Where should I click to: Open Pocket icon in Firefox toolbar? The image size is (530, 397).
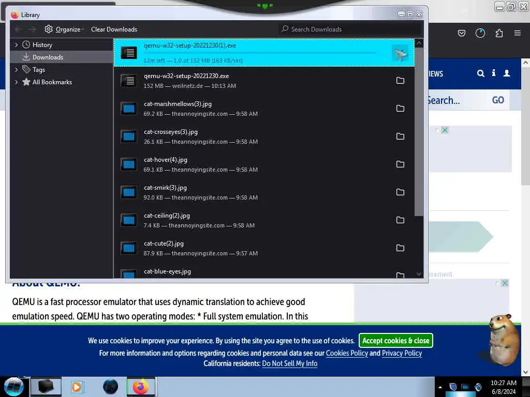(461, 33)
